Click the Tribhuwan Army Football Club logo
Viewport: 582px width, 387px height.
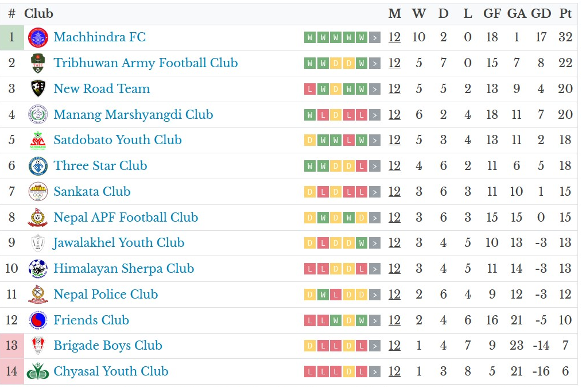(38, 63)
